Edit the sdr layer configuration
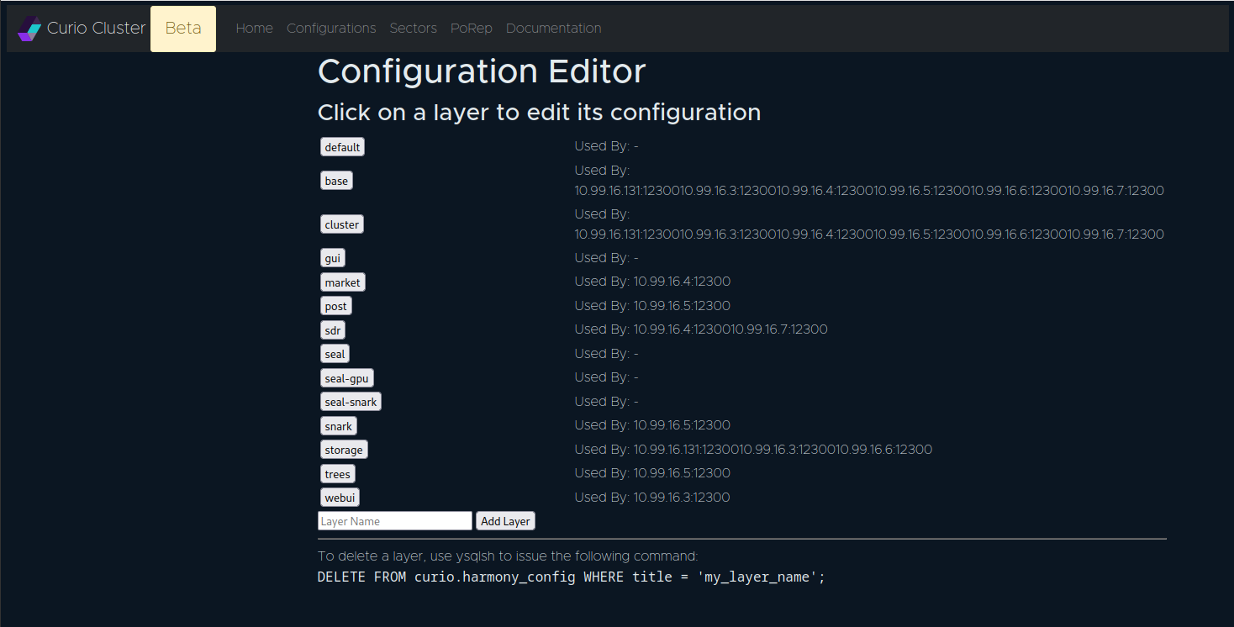 click(332, 330)
